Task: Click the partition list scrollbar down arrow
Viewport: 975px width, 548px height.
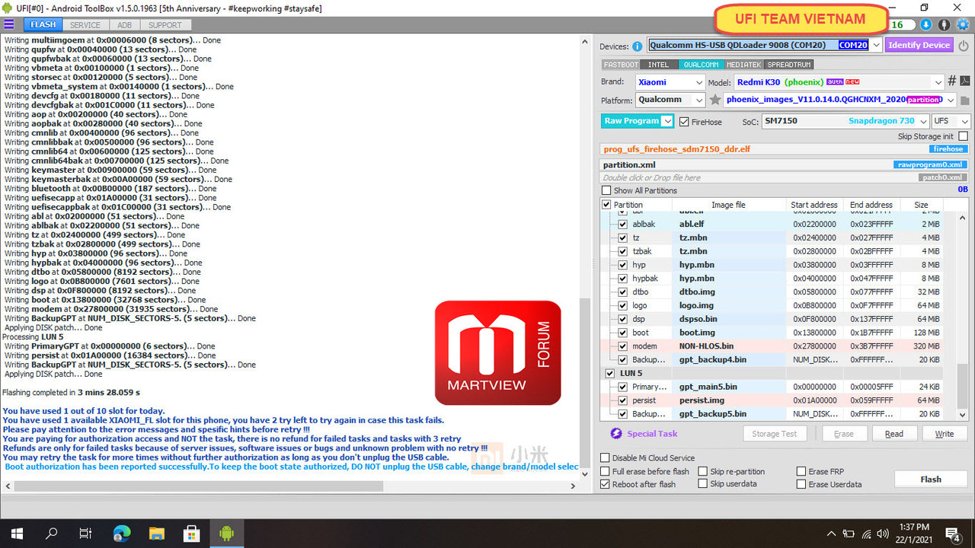Action: [963, 415]
